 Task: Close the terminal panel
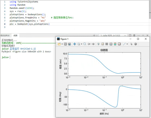tap(147, 35)
